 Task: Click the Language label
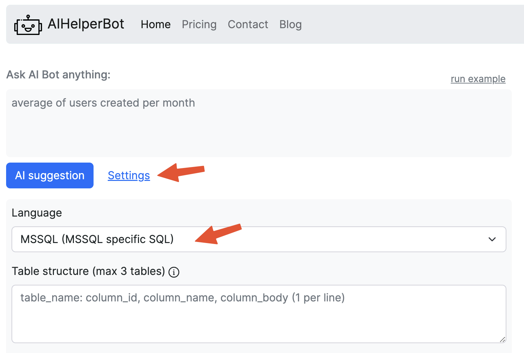37,213
